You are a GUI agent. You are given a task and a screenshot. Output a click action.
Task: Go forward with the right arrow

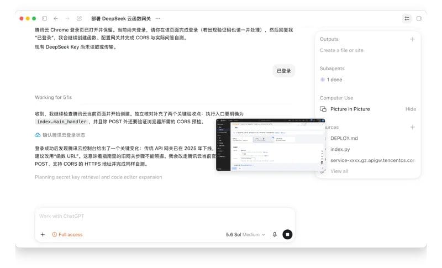point(67,18)
